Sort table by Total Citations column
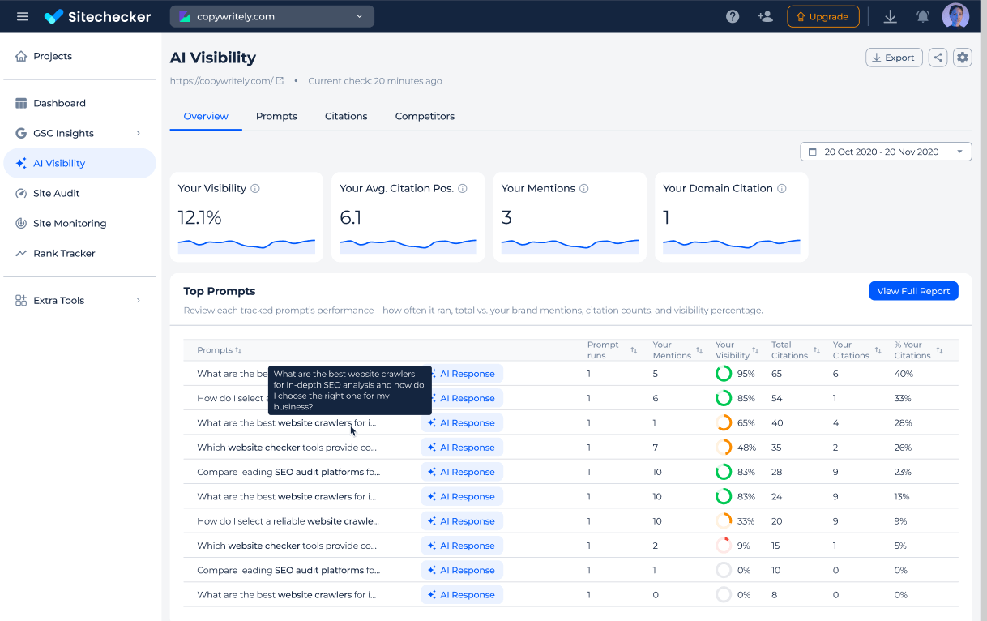 tap(816, 350)
